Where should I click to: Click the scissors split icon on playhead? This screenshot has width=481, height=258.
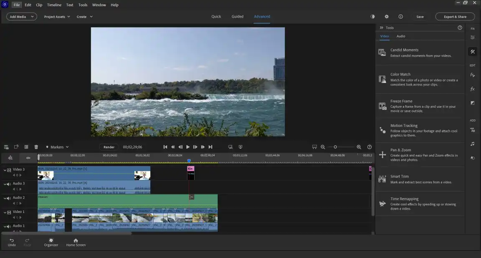pos(191,197)
